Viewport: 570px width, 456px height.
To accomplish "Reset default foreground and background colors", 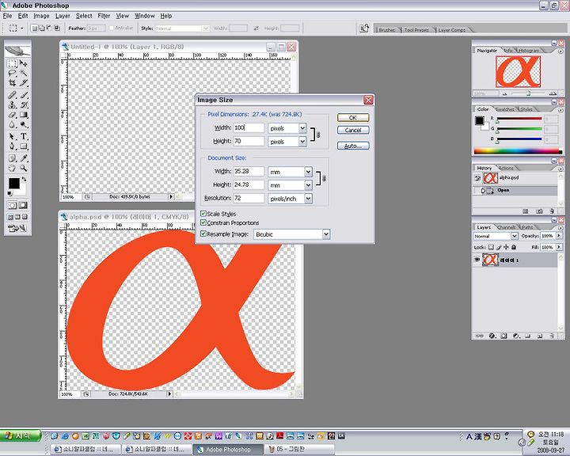I will [x=9, y=193].
